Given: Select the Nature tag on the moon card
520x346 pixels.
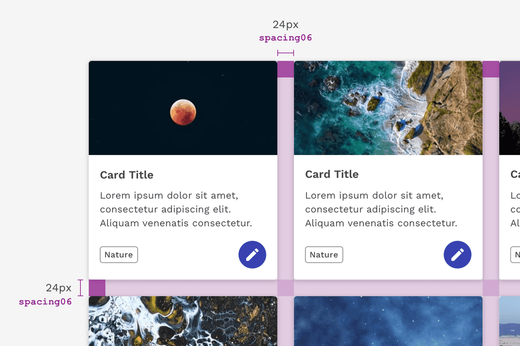Looking at the screenshot, I should tap(119, 255).
